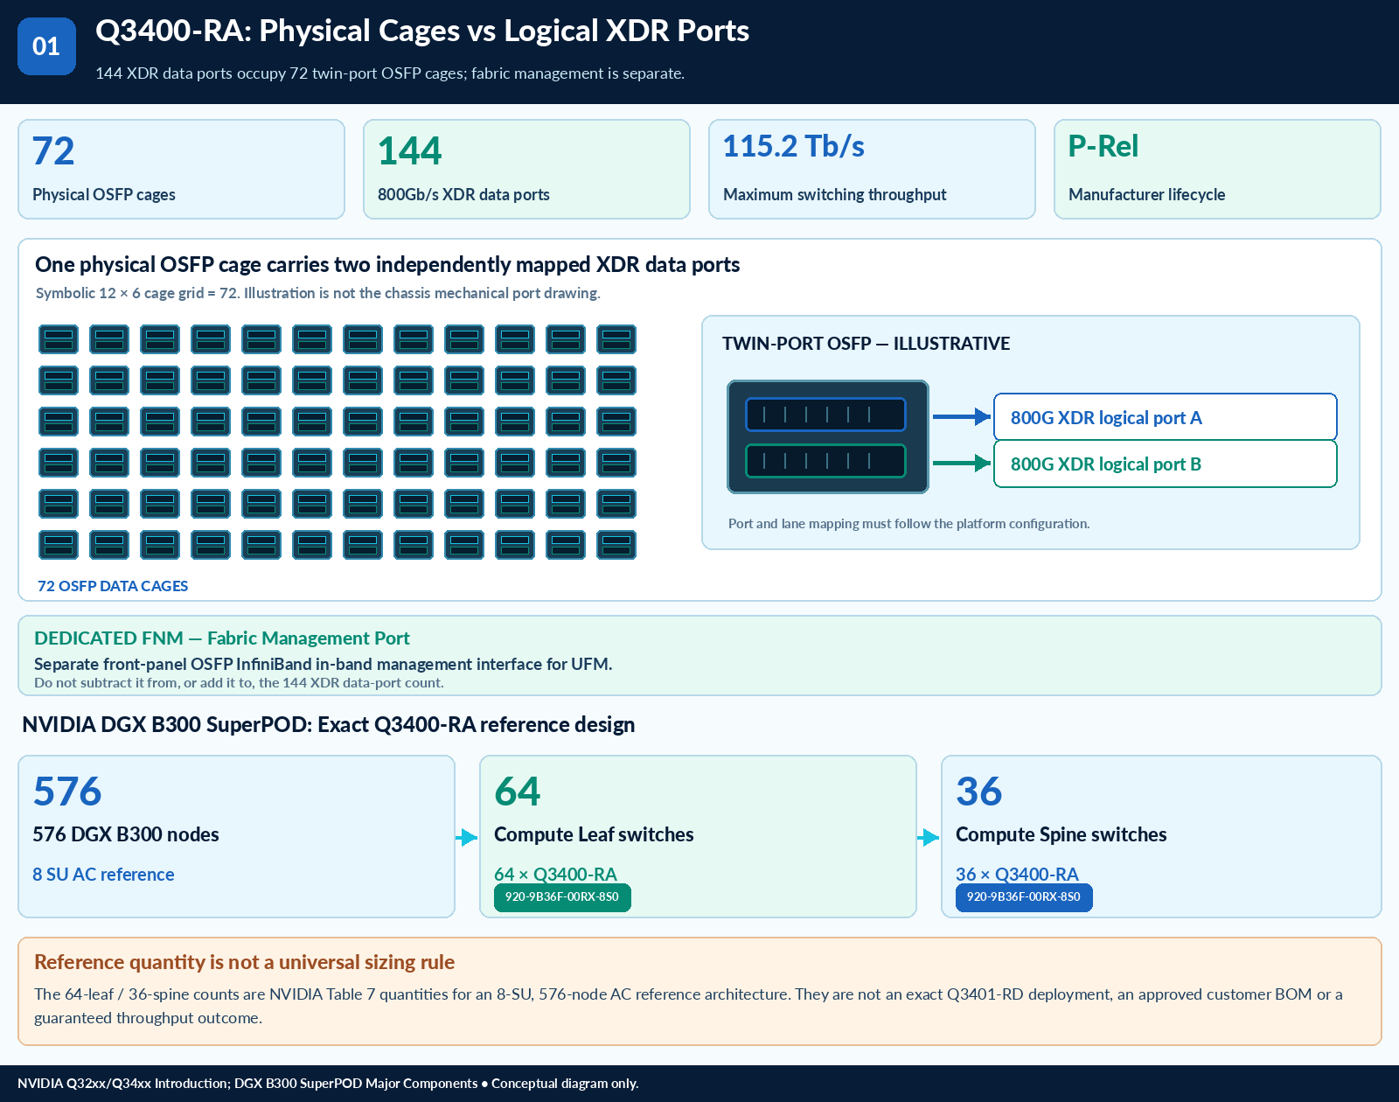Click the large 576 number

67,792
